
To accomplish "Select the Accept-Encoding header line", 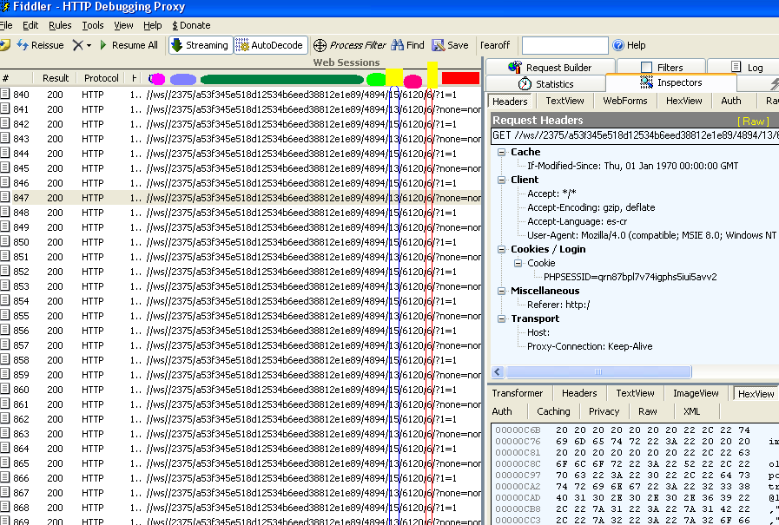I will (x=591, y=207).
